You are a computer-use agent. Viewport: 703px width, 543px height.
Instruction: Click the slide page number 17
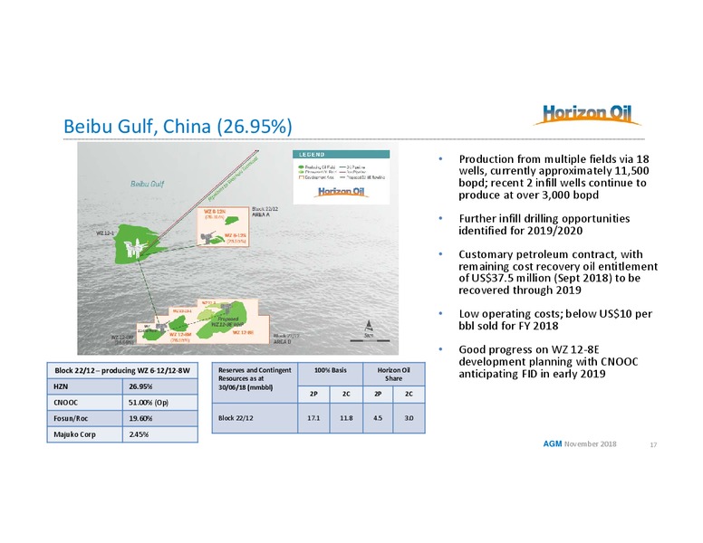pos(653,444)
